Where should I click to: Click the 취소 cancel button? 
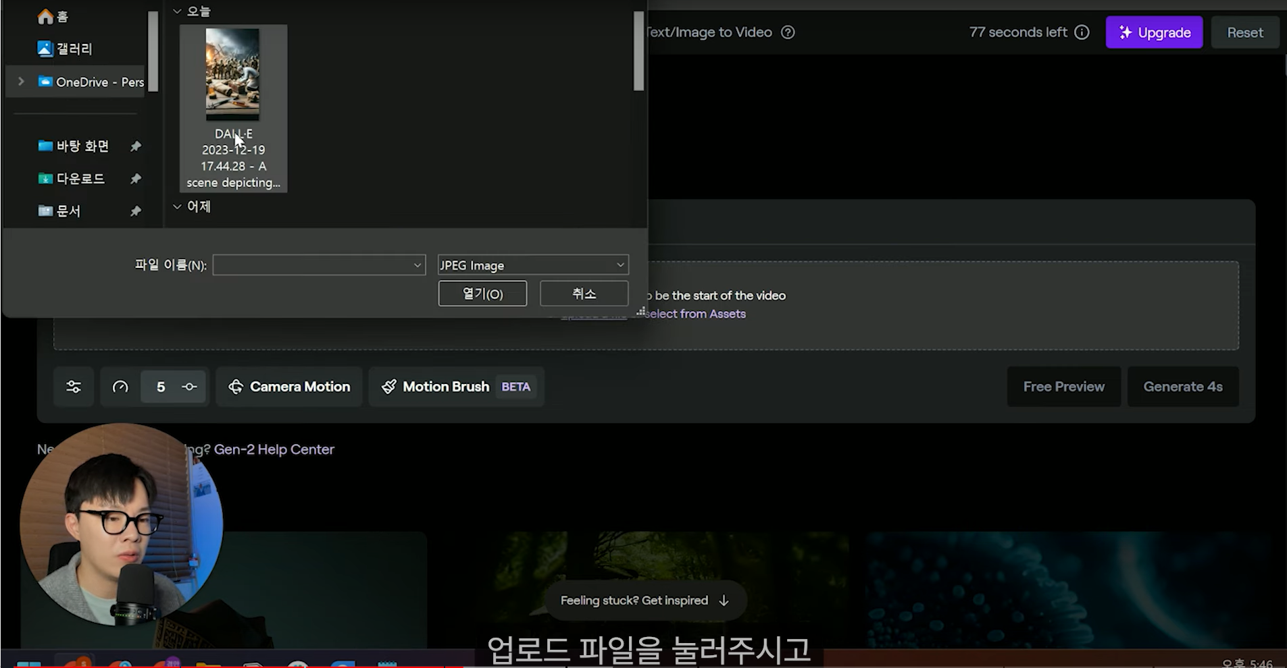(x=584, y=294)
